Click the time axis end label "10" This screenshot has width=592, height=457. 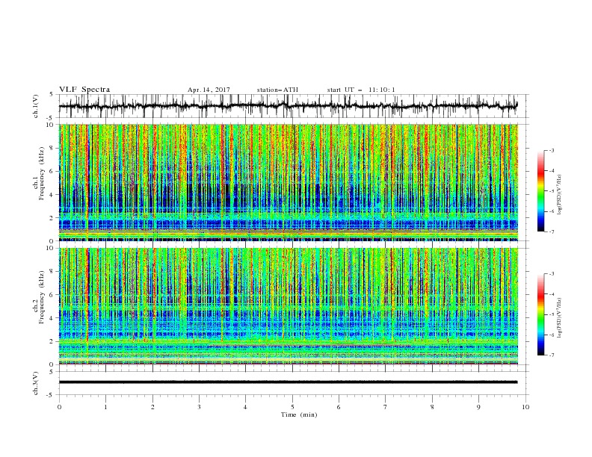[525, 407]
